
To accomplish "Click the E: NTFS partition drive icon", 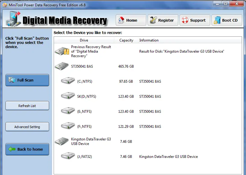I will (x=68, y=111).
